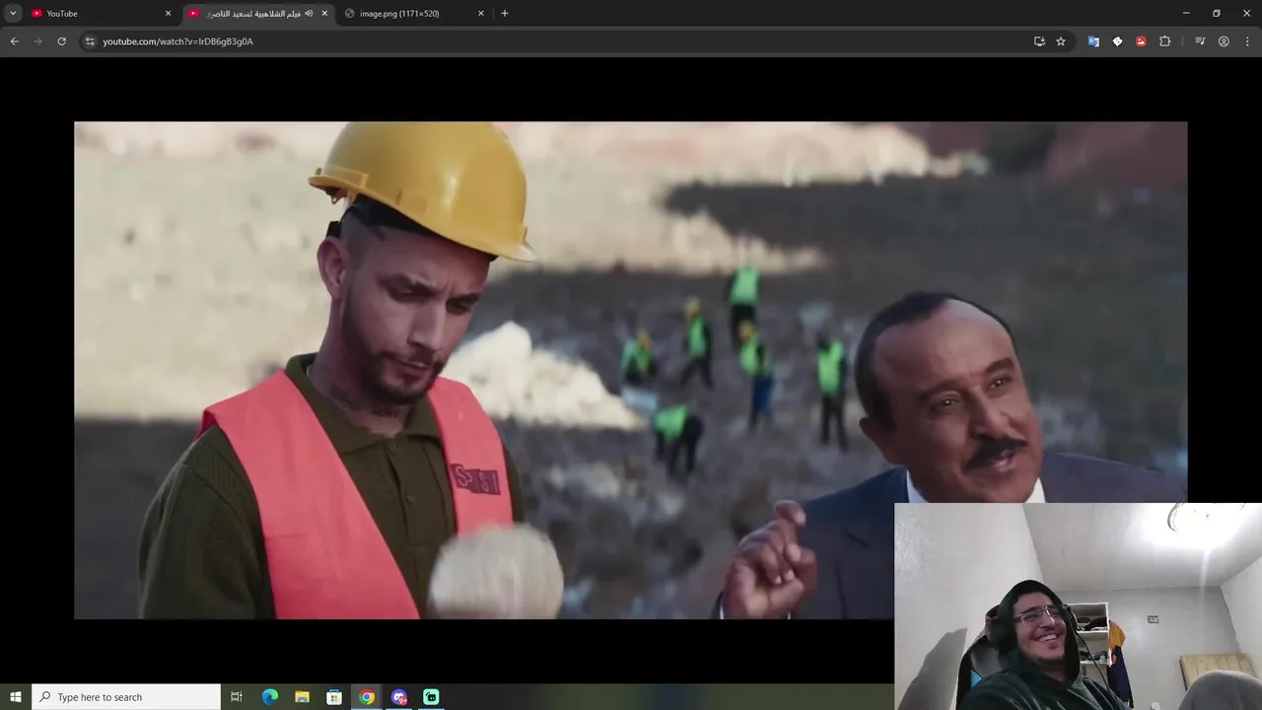Click the 'Type here to search' box
The image size is (1262, 710).
coord(126,697)
